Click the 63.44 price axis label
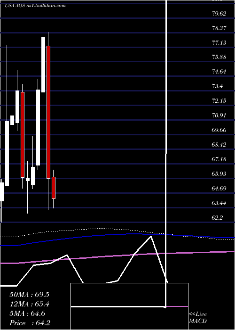235x330 pixels. [x=219, y=203]
